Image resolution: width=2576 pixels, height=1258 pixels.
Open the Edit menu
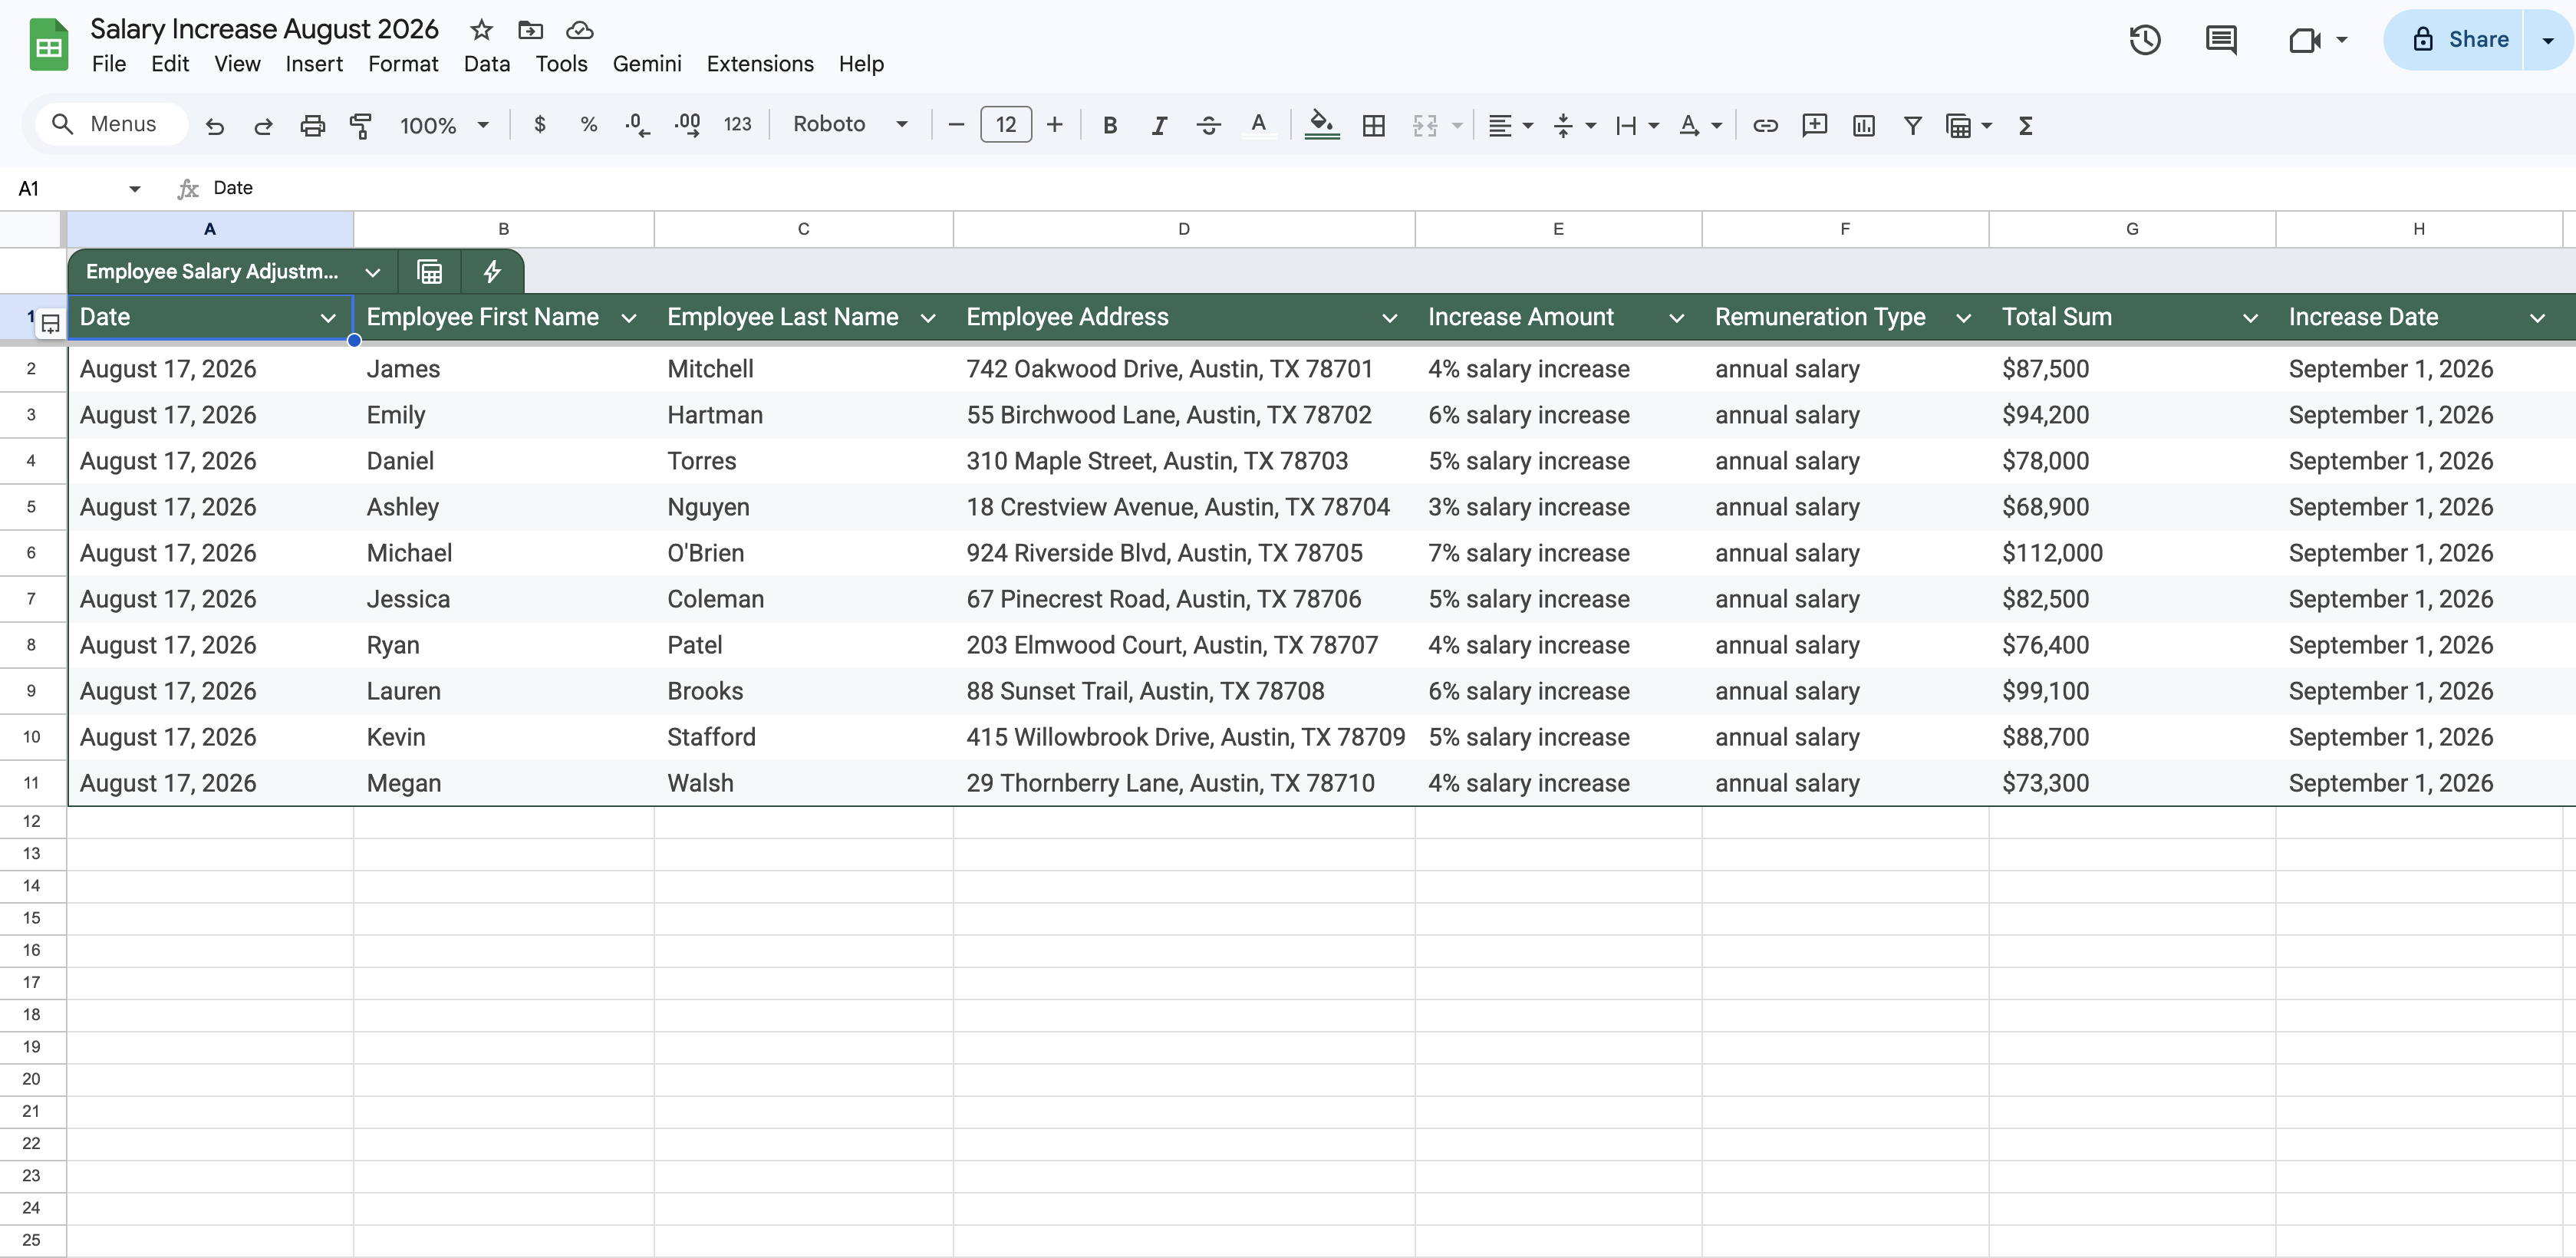pos(170,64)
